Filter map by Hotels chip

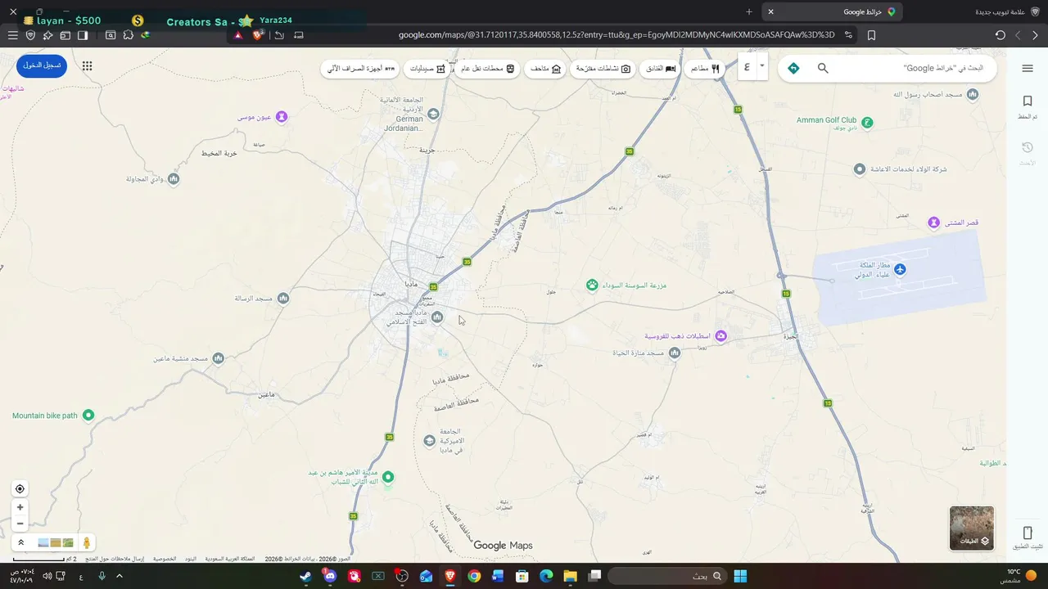pyautogui.click(x=659, y=69)
